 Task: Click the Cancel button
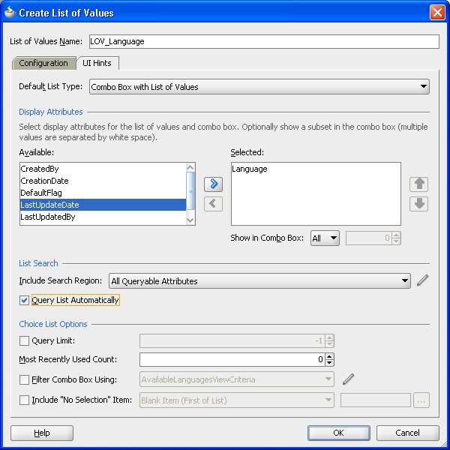pyautogui.click(x=407, y=433)
